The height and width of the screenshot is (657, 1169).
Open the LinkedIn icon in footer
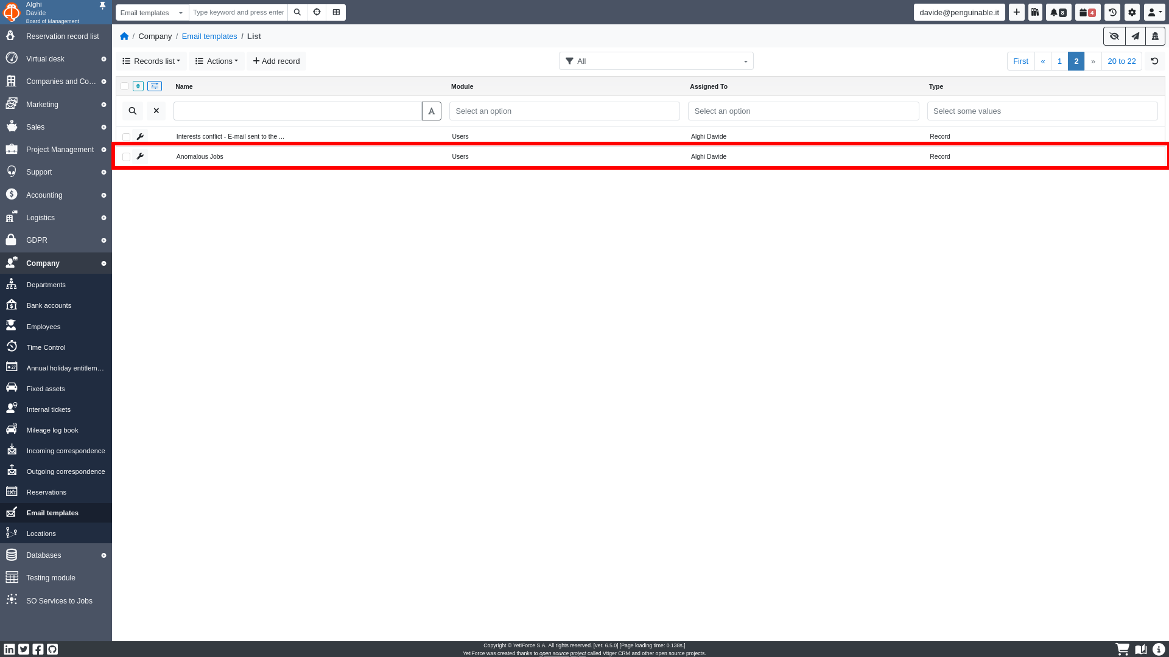pos(9,649)
